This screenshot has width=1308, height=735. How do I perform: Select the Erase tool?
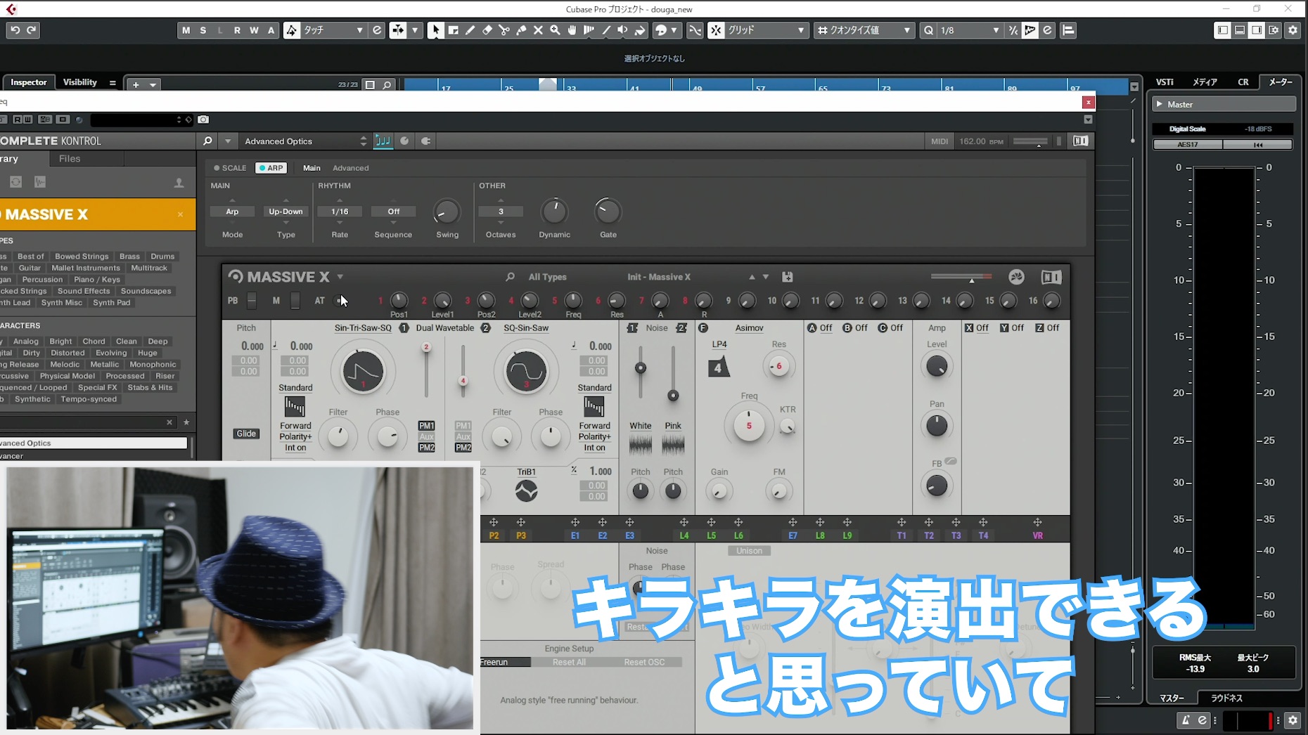pos(487,30)
